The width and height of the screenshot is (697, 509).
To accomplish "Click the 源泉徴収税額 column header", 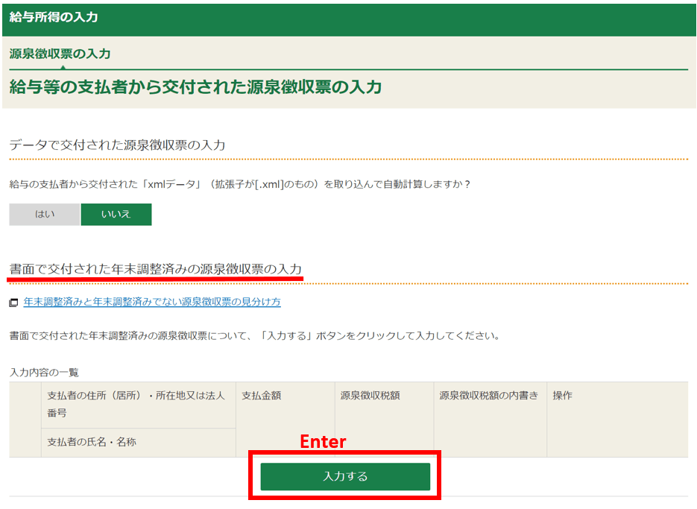I will (x=384, y=420).
